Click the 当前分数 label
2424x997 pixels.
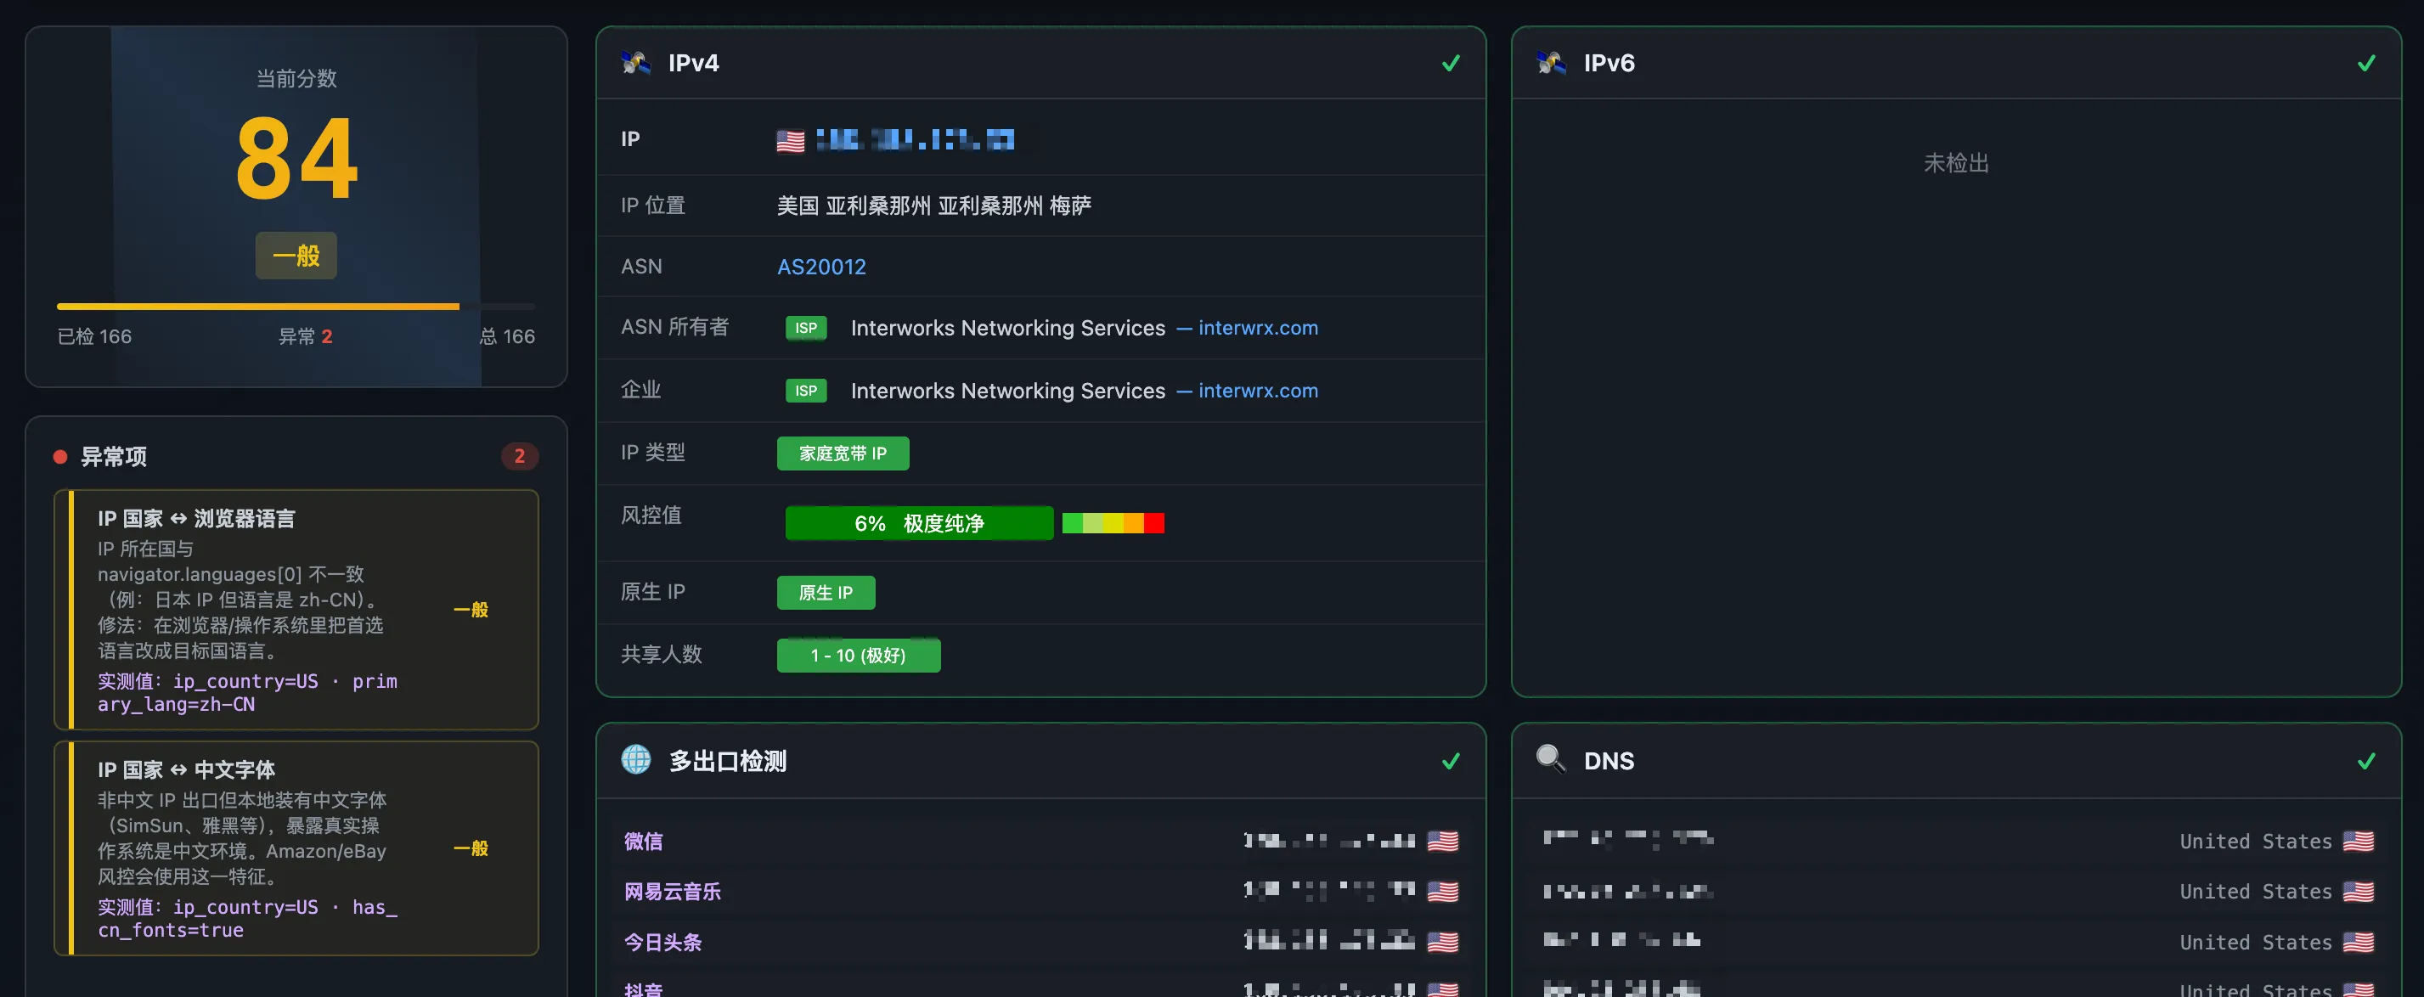tap(296, 79)
